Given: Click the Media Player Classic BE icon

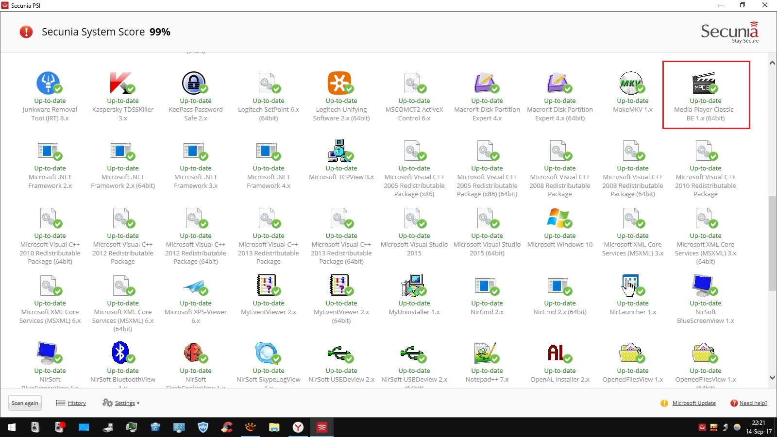Looking at the screenshot, I should point(704,83).
